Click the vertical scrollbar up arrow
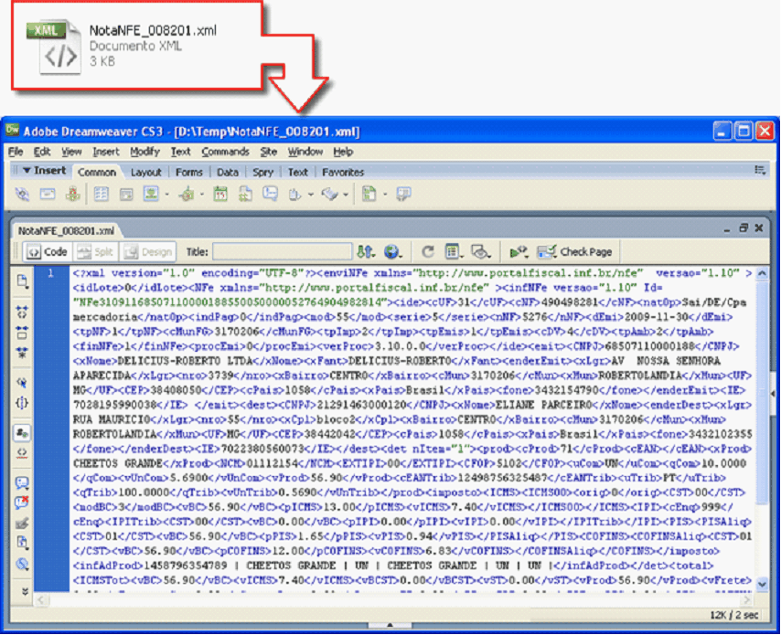Image resolution: width=781 pixels, height=635 pixels. pos(762,273)
